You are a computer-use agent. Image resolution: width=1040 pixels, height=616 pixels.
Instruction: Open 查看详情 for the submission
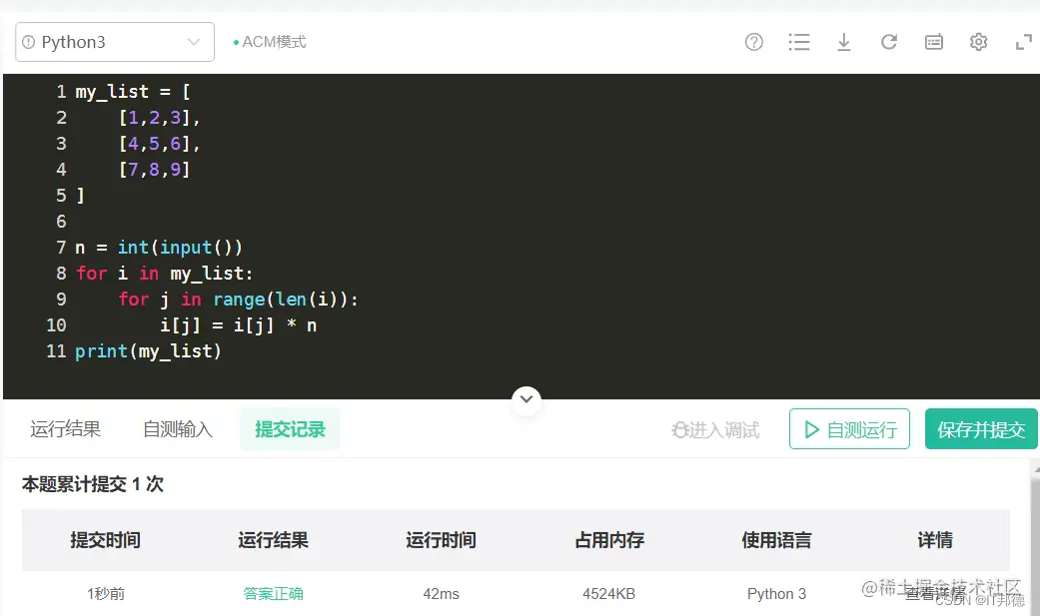(934, 593)
